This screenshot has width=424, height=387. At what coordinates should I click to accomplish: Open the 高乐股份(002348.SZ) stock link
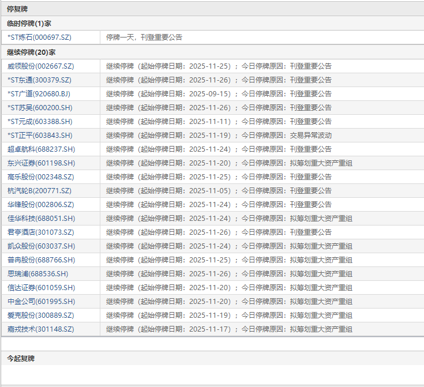click(x=40, y=177)
